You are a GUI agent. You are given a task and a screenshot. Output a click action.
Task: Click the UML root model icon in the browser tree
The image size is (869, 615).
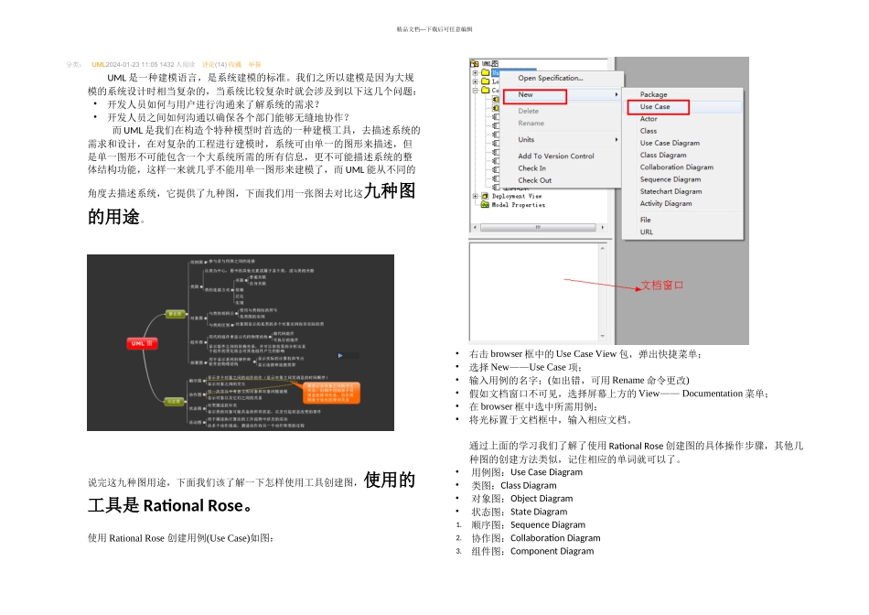coord(475,63)
